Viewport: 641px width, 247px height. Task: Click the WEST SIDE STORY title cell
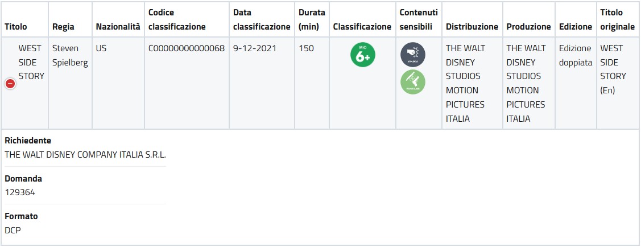31,62
